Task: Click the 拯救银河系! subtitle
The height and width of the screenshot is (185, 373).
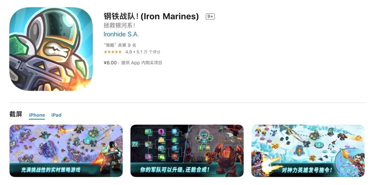Action: pyautogui.click(x=119, y=25)
